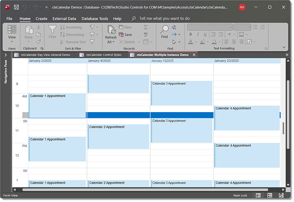Viewport: 294px width, 202px height.
Task: Toggle Align Left
Action: (x=227, y=42)
